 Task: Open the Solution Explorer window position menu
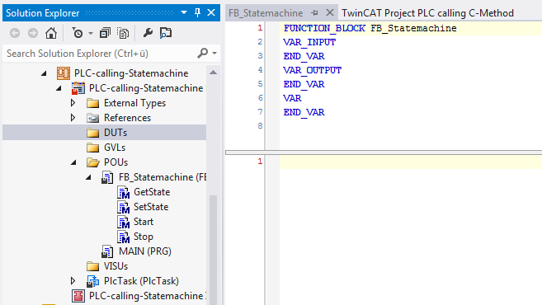pos(184,13)
